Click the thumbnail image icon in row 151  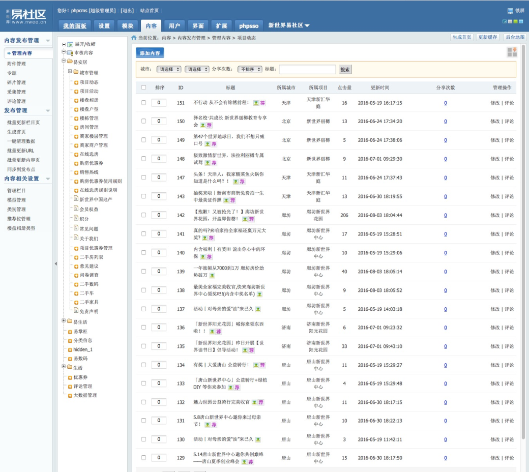[x=256, y=103]
